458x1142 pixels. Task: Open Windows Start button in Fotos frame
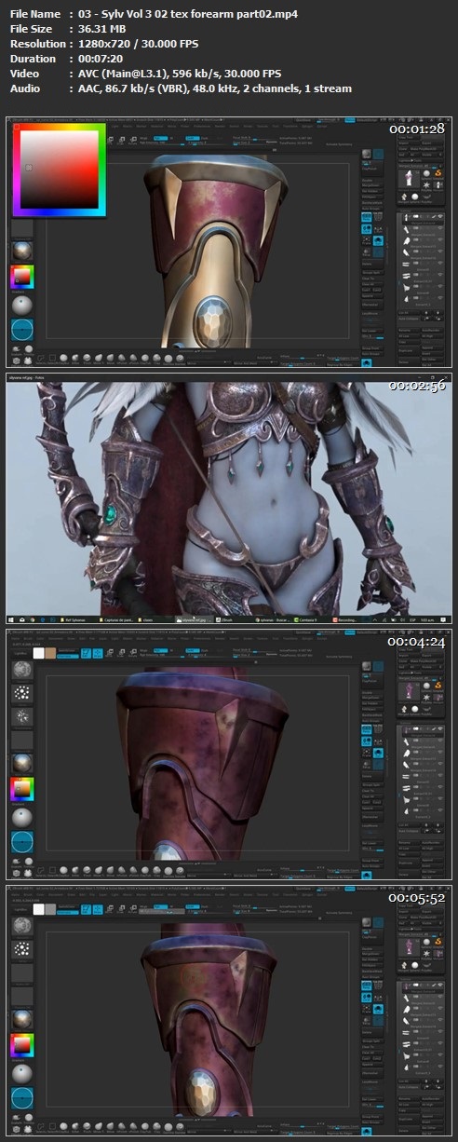[x=11, y=619]
